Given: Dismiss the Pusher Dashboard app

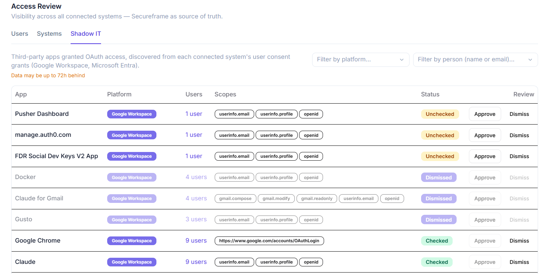Looking at the screenshot, I should pyautogui.click(x=519, y=114).
